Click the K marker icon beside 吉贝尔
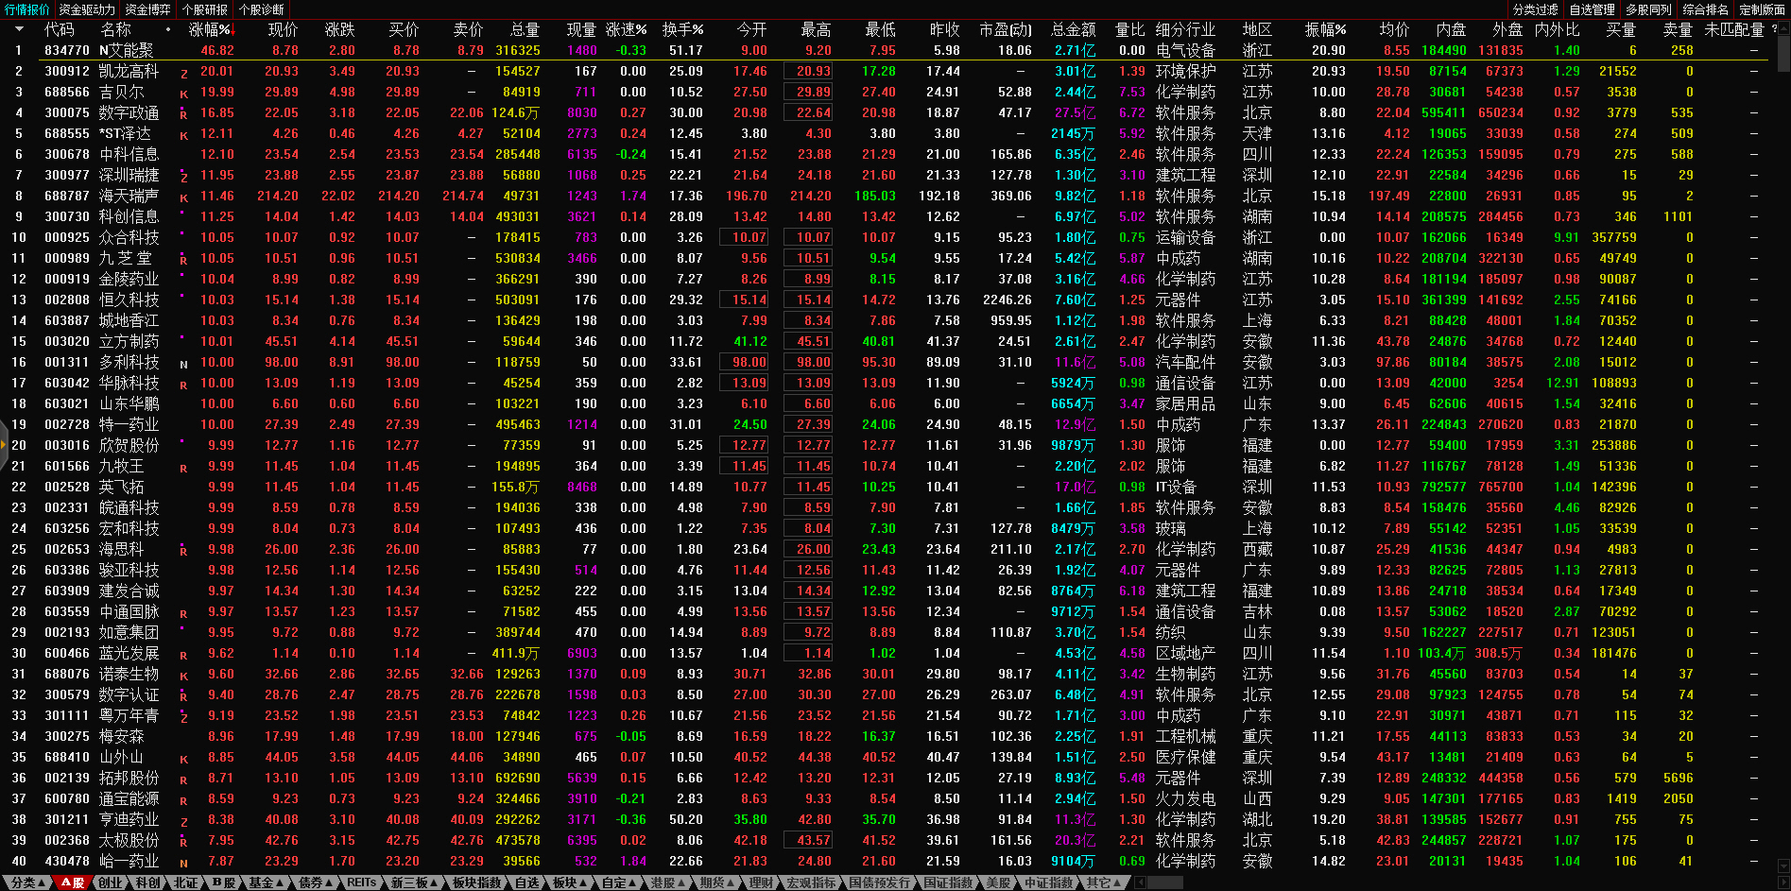Screen dimensions: 1791x891 coord(183,93)
